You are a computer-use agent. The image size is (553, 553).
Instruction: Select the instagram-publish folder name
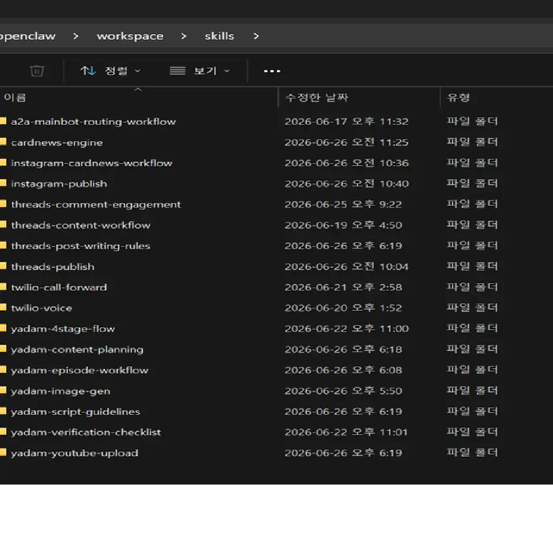(x=59, y=184)
